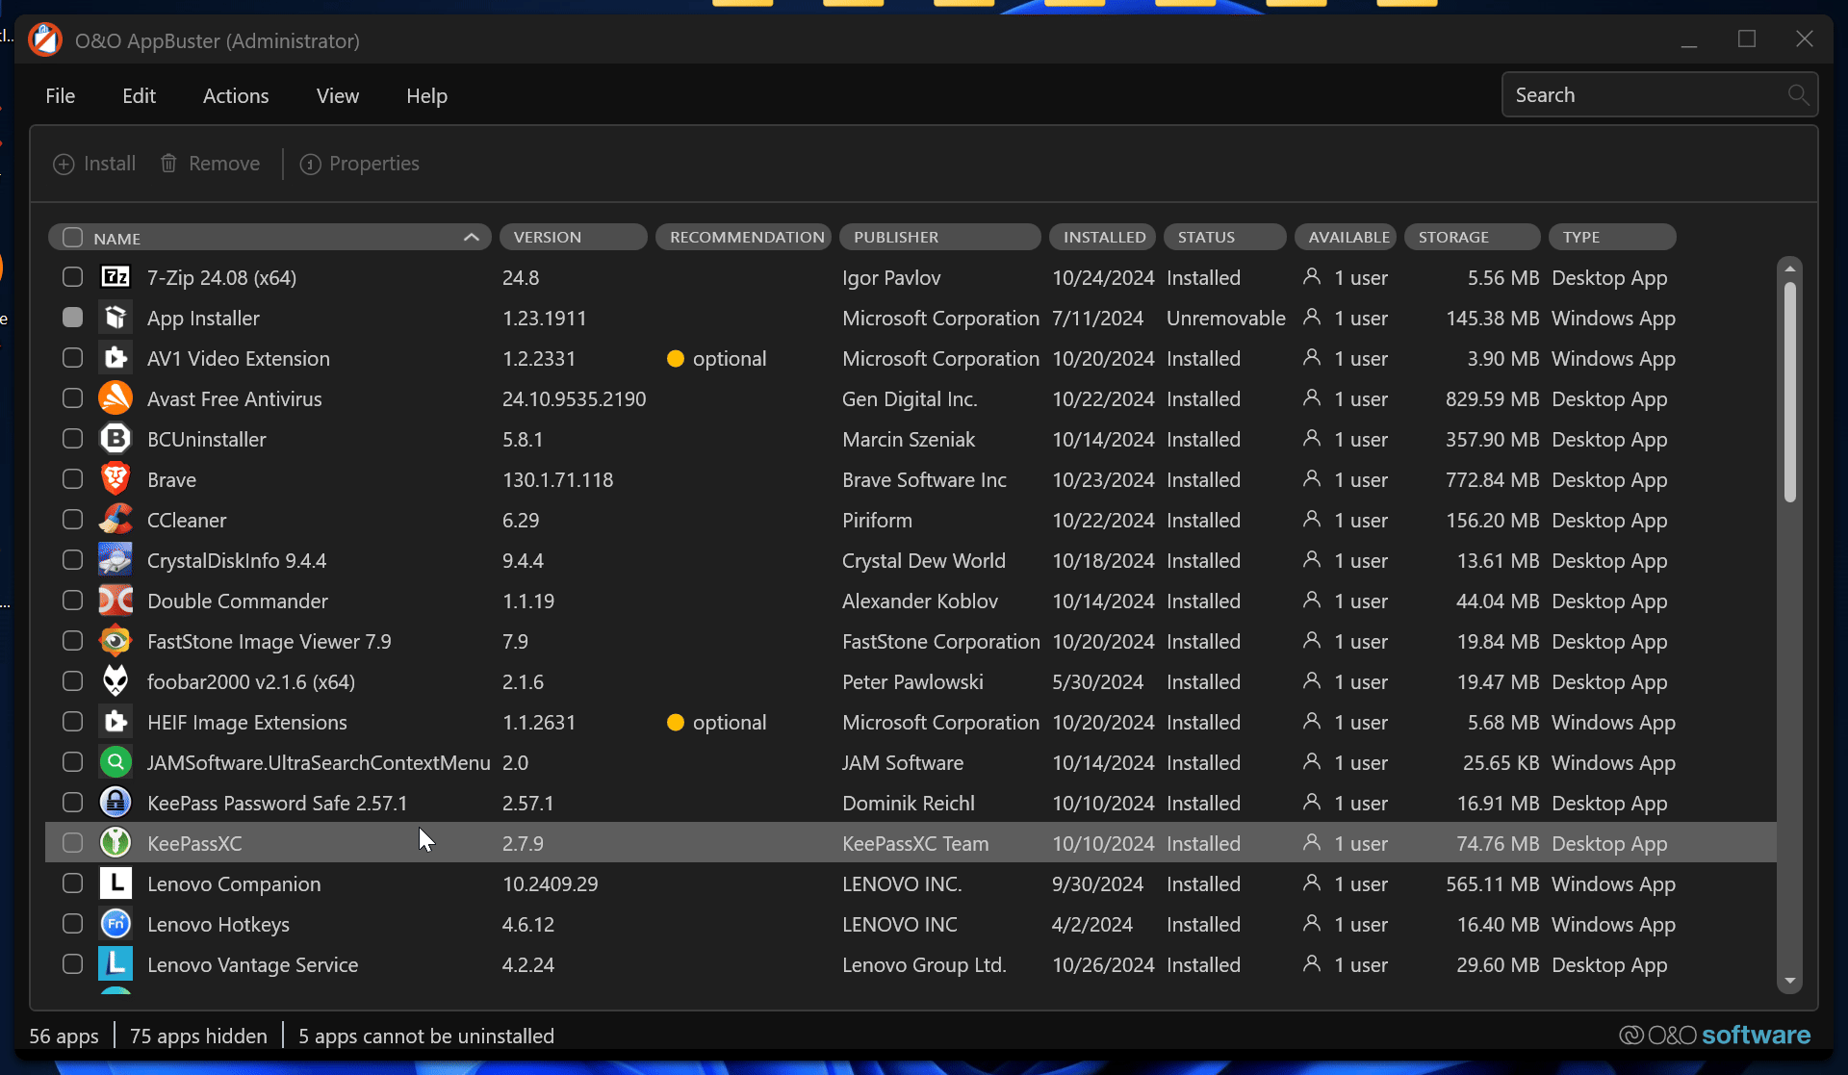The height and width of the screenshot is (1075, 1848).
Task: Click the Avast Free Antivirus icon
Action: [115, 398]
